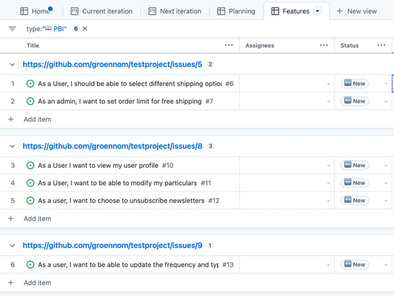Screen dimensions: 394x296
Task: Open the testproject/issues/9 link
Action: [112, 246]
